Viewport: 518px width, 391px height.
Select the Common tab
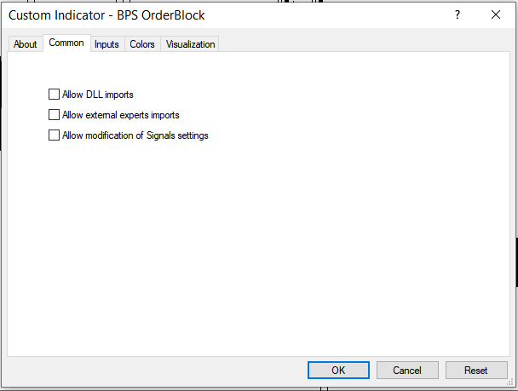(x=66, y=43)
